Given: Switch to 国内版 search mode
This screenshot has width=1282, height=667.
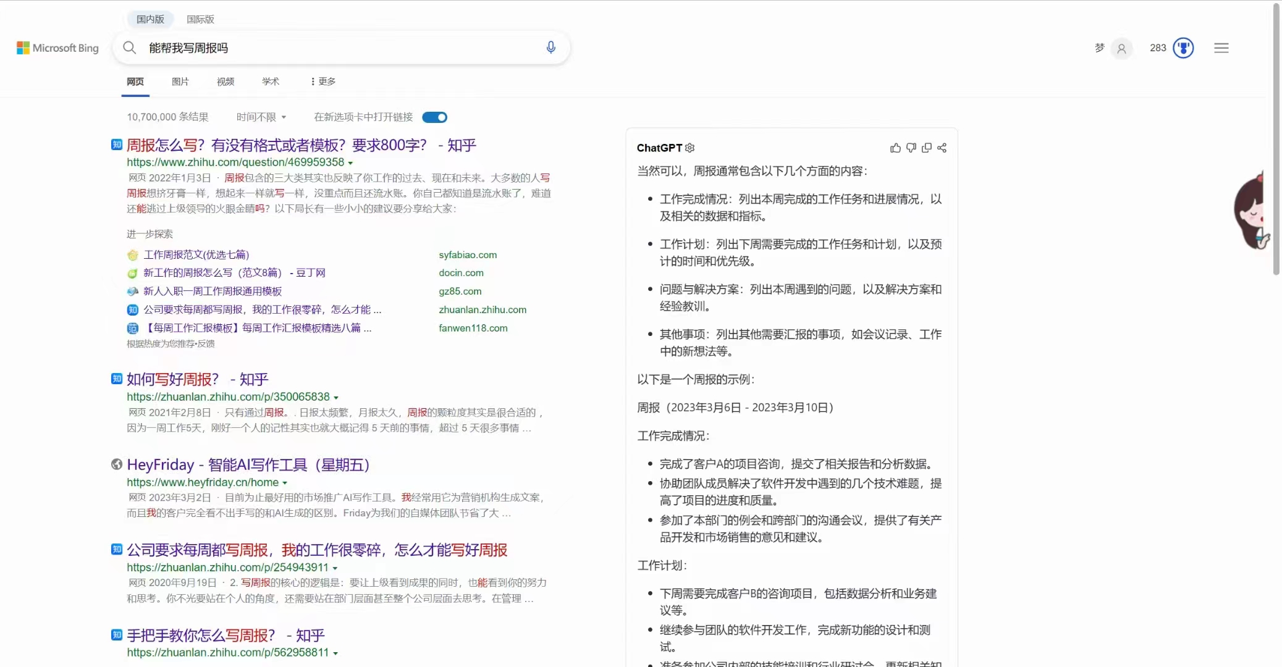Looking at the screenshot, I should 150,19.
